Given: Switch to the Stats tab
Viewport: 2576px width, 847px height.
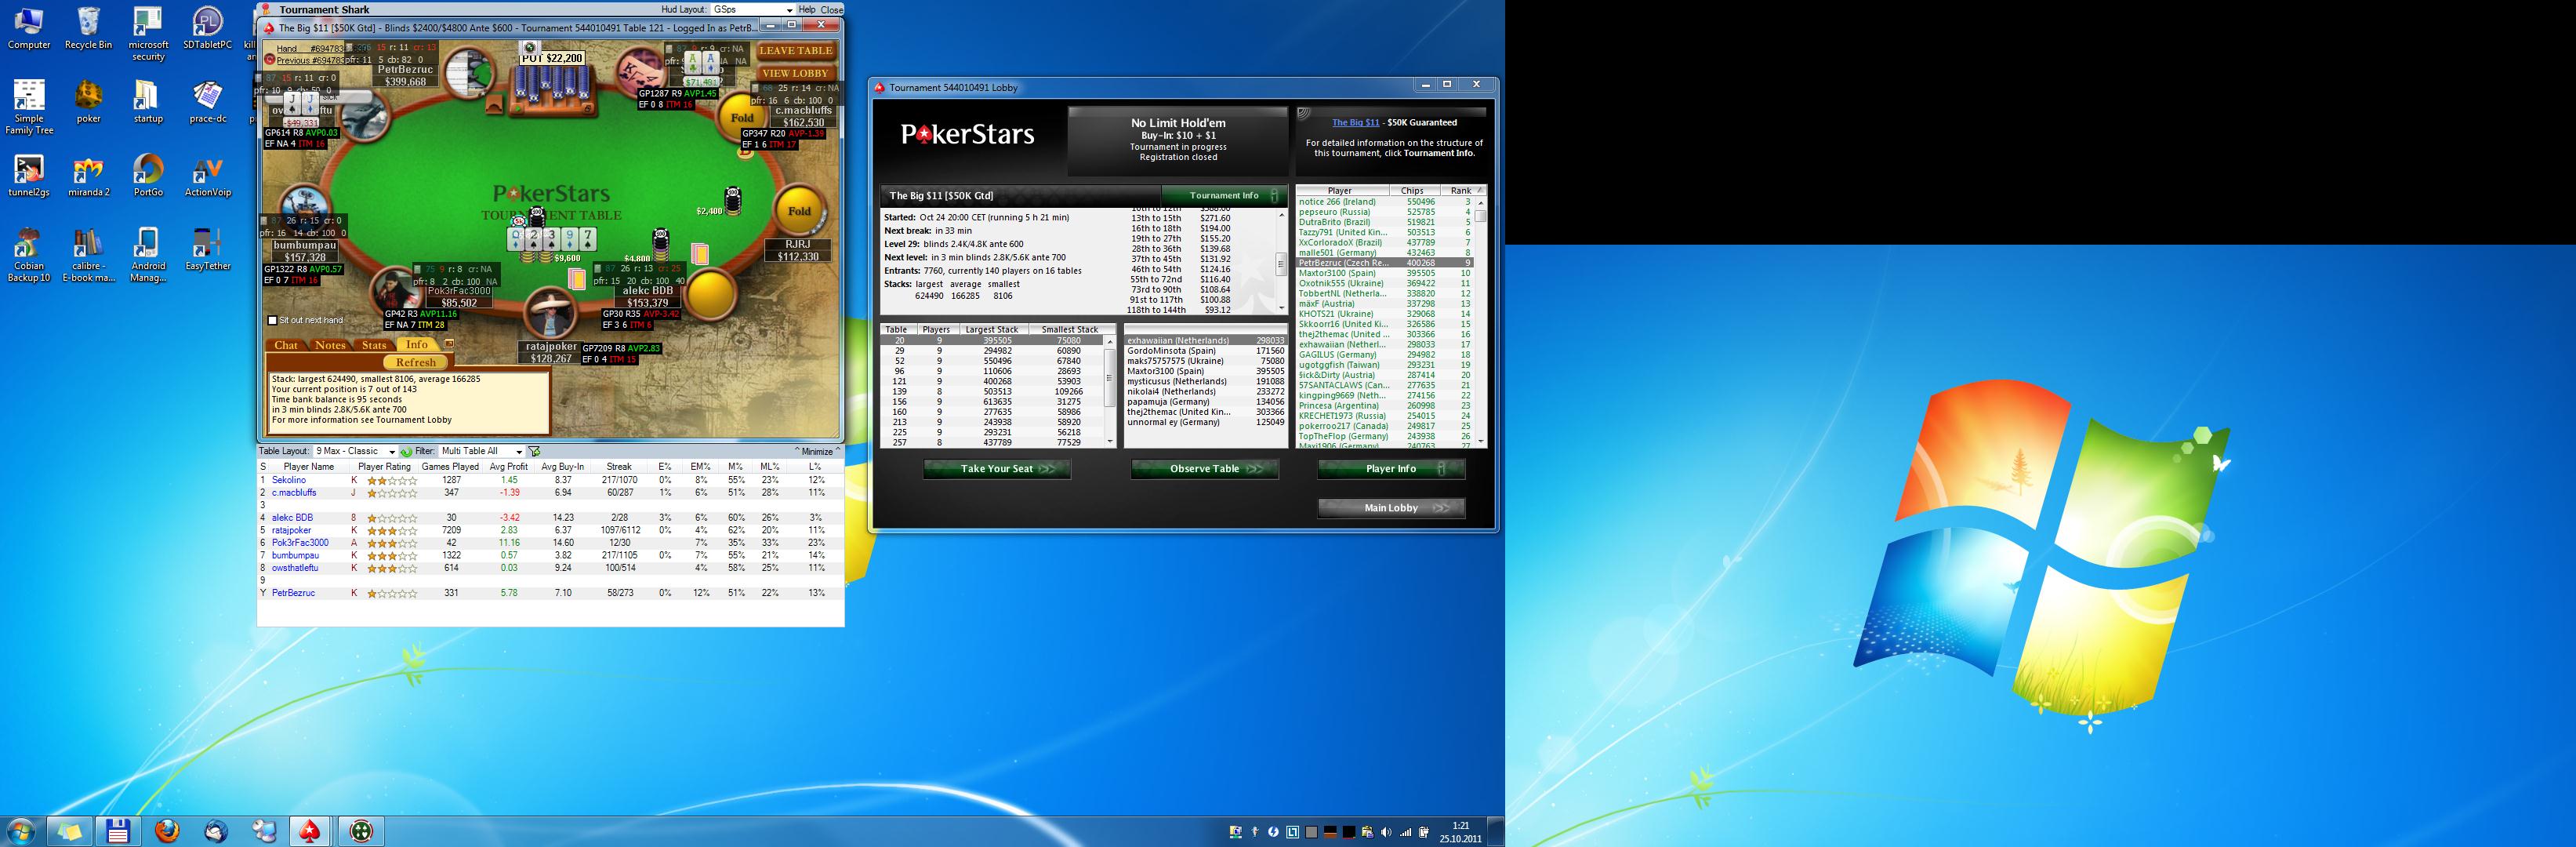Looking at the screenshot, I should pyautogui.click(x=374, y=345).
